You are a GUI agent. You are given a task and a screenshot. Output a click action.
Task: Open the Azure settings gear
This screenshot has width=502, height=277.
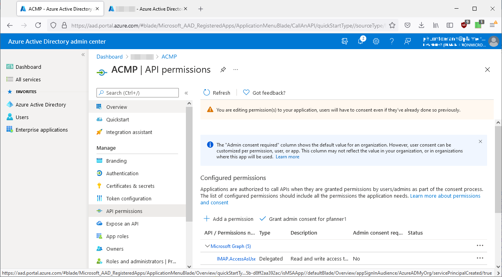click(x=376, y=41)
